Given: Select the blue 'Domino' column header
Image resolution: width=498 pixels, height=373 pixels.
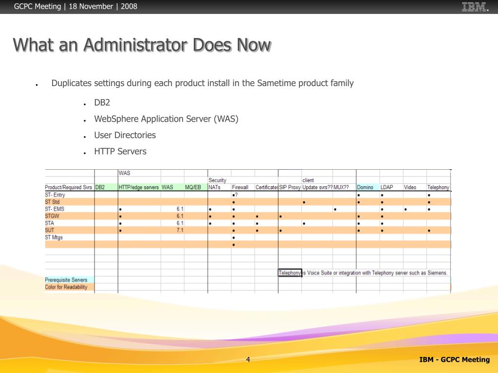Looking at the screenshot, I should [x=368, y=187].
